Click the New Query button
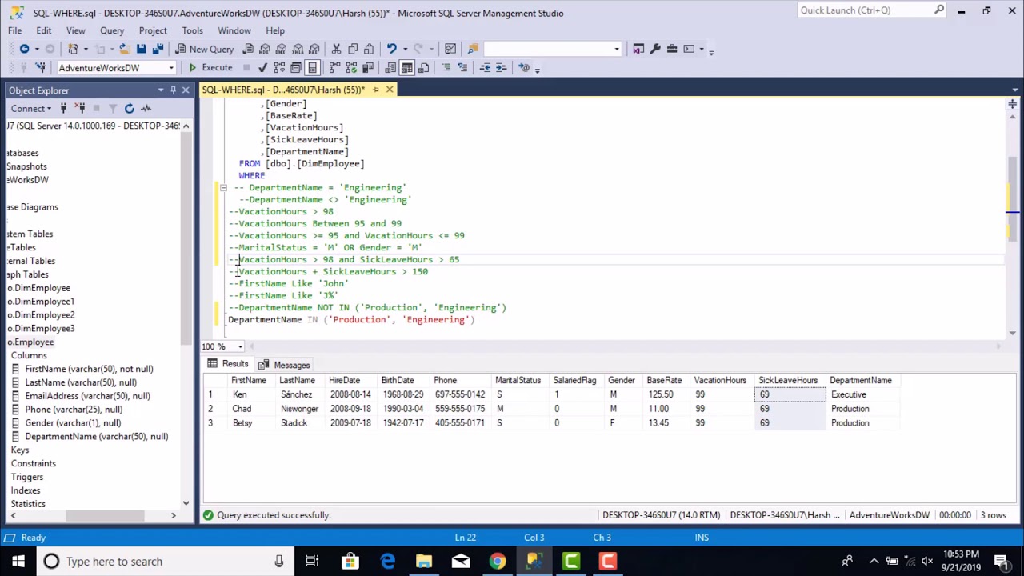 (205, 49)
